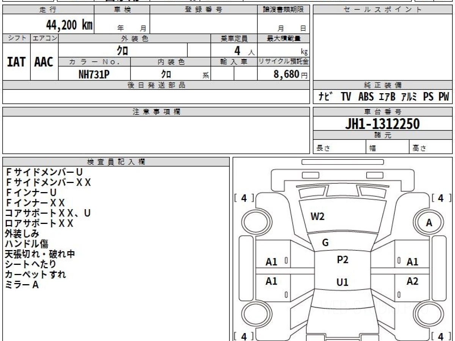Click the note ハンドル傷
455x341 pixels.
point(27,244)
